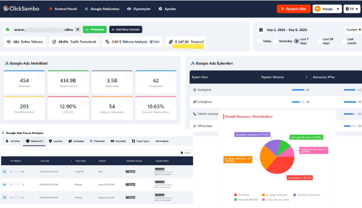Screen dimensions: 362x208
Task: Click the 184 Sahte Tıklama stat
Action: click(25, 42)
